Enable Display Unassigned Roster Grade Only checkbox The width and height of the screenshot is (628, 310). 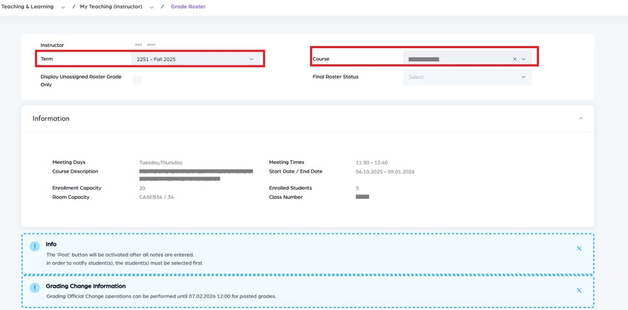tap(137, 80)
